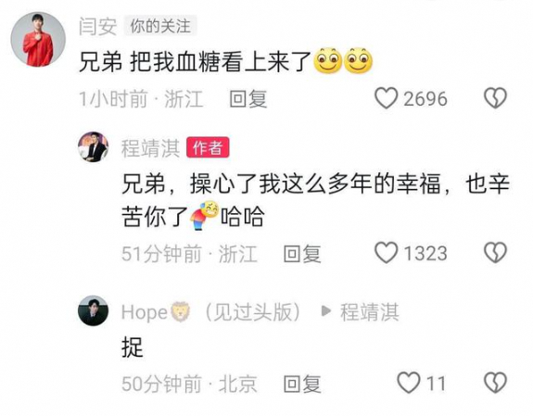Image resolution: width=533 pixels, height=416 pixels.
Task: Open 程靖淇 author username link
Action: pyautogui.click(x=150, y=148)
